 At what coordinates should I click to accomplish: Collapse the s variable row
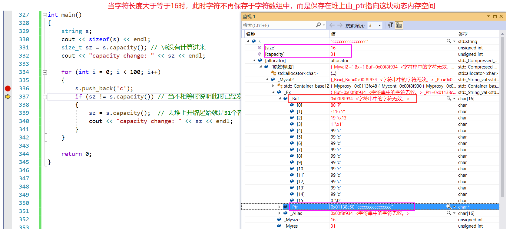tap(248, 41)
